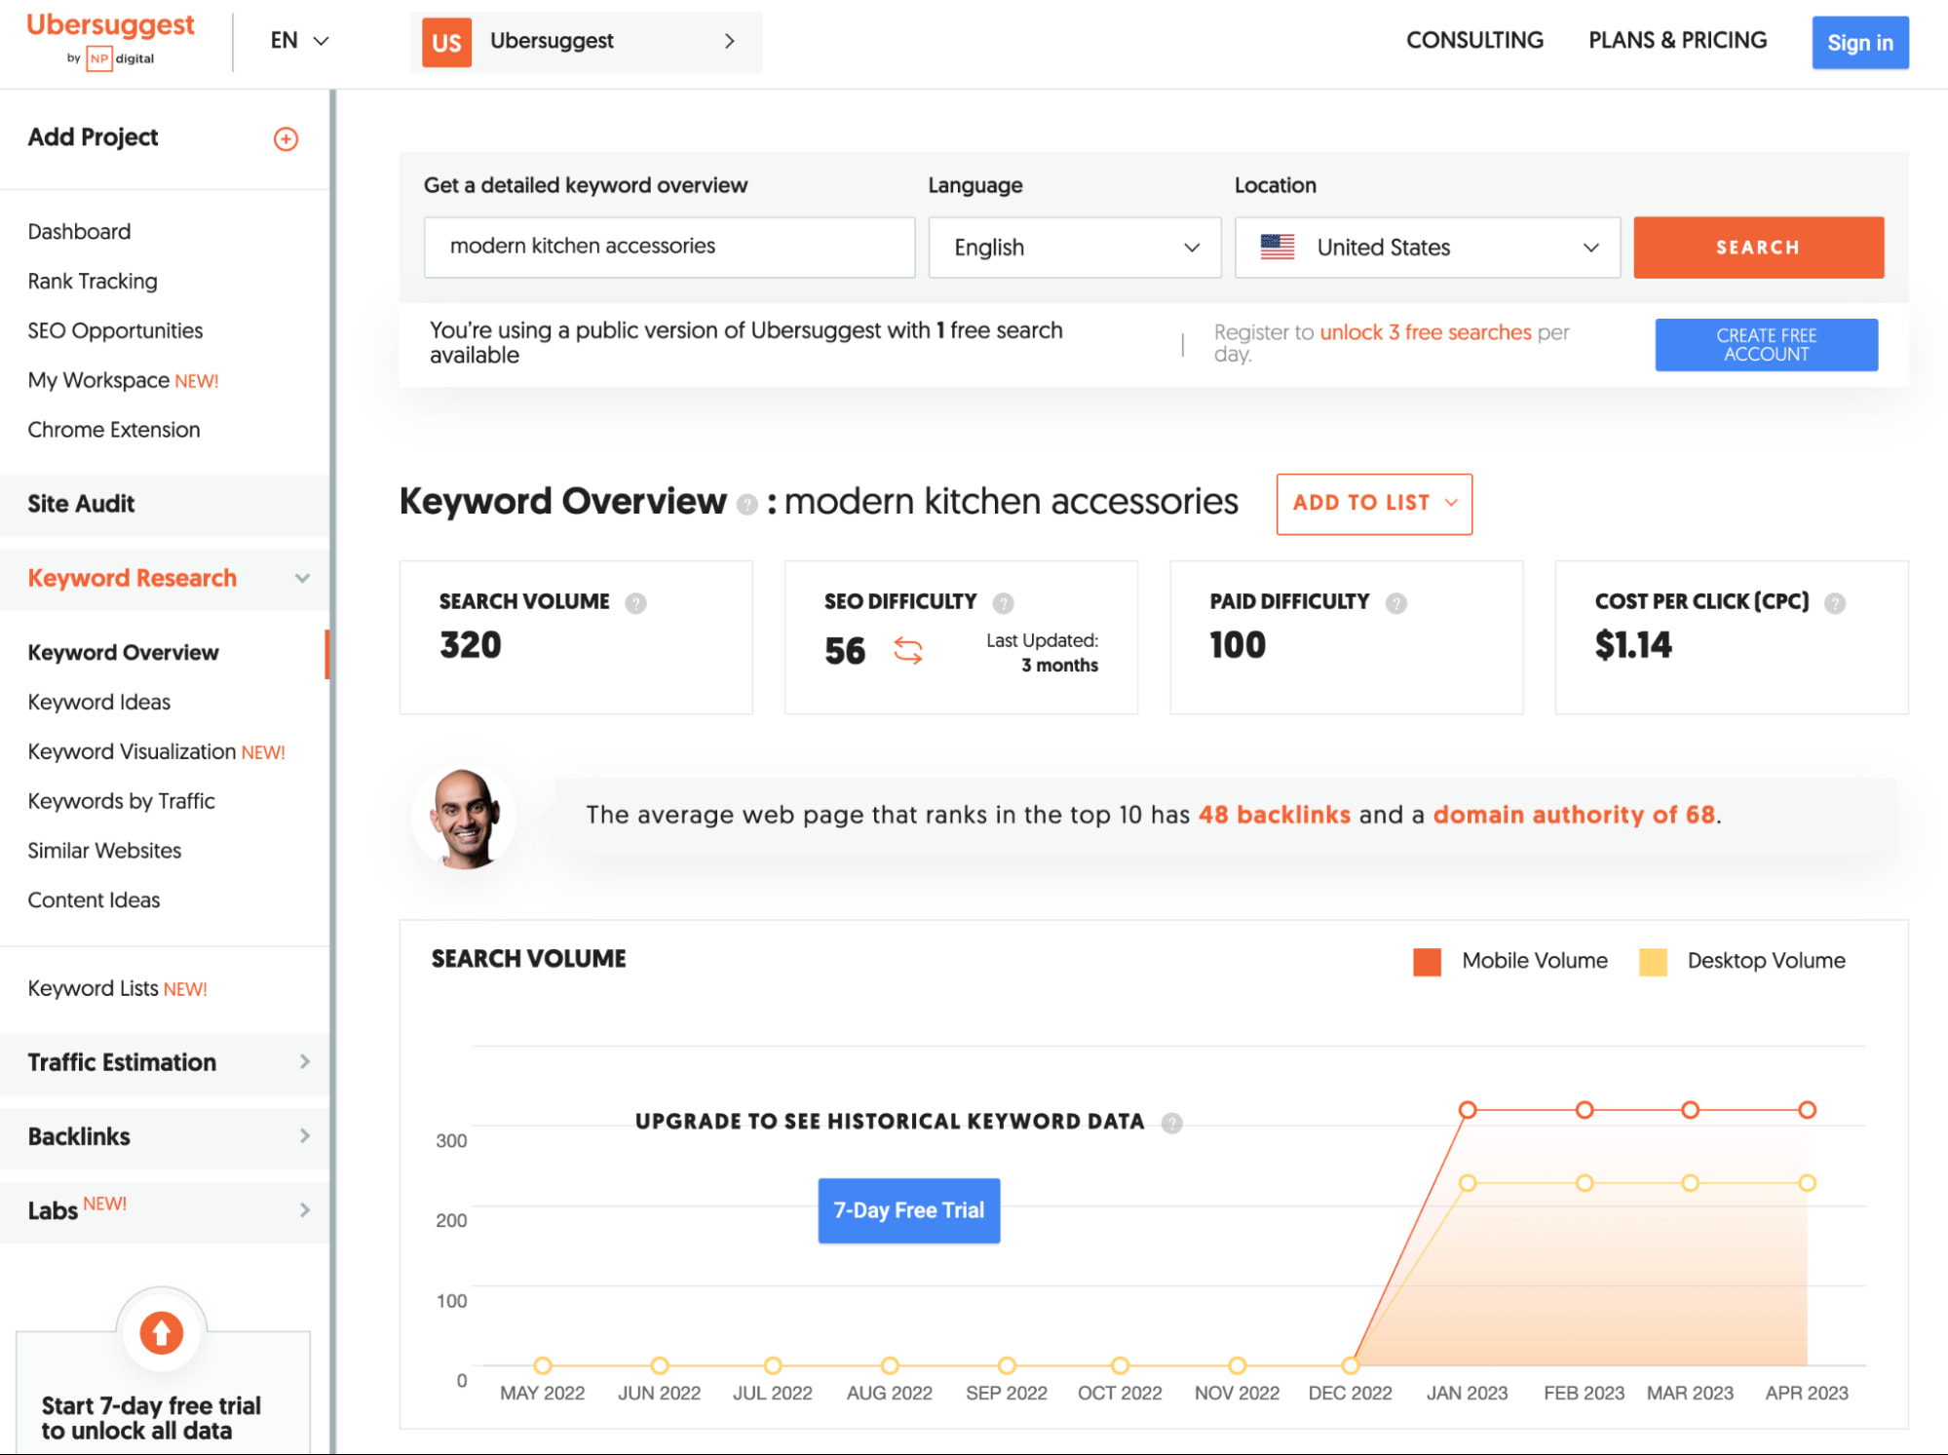Click the Search Volume help question icon
The image size is (1948, 1455).
coord(635,603)
